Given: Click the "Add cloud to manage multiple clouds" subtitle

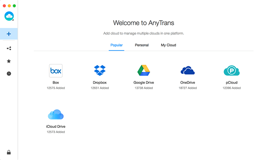Looking at the screenshot, I should 144,33.
